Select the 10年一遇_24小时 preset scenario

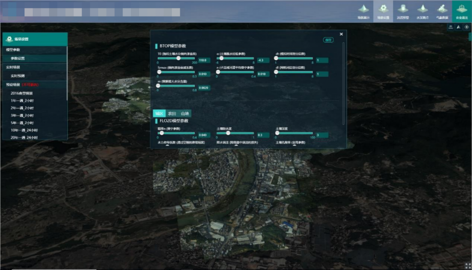(x=24, y=130)
